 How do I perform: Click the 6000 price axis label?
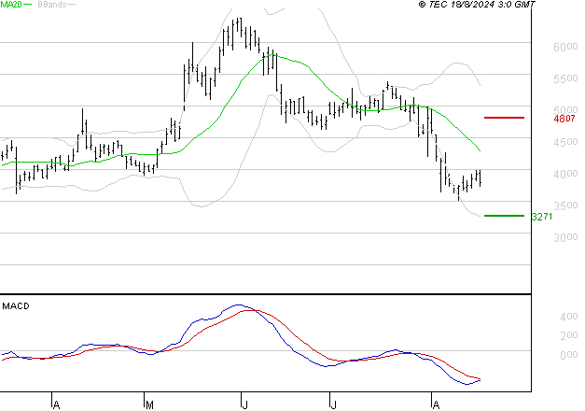[x=565, y=47]
